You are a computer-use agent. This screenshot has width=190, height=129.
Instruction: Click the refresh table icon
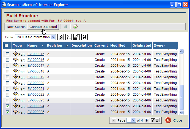coord(61,37)
